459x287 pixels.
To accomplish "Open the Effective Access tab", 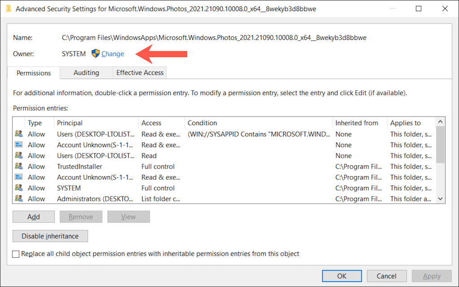I will [x=140, y=73].
